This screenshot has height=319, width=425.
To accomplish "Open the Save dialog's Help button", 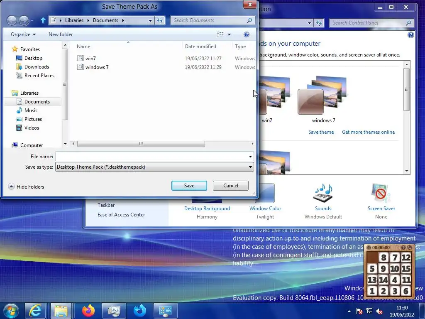I will [247, 34].
